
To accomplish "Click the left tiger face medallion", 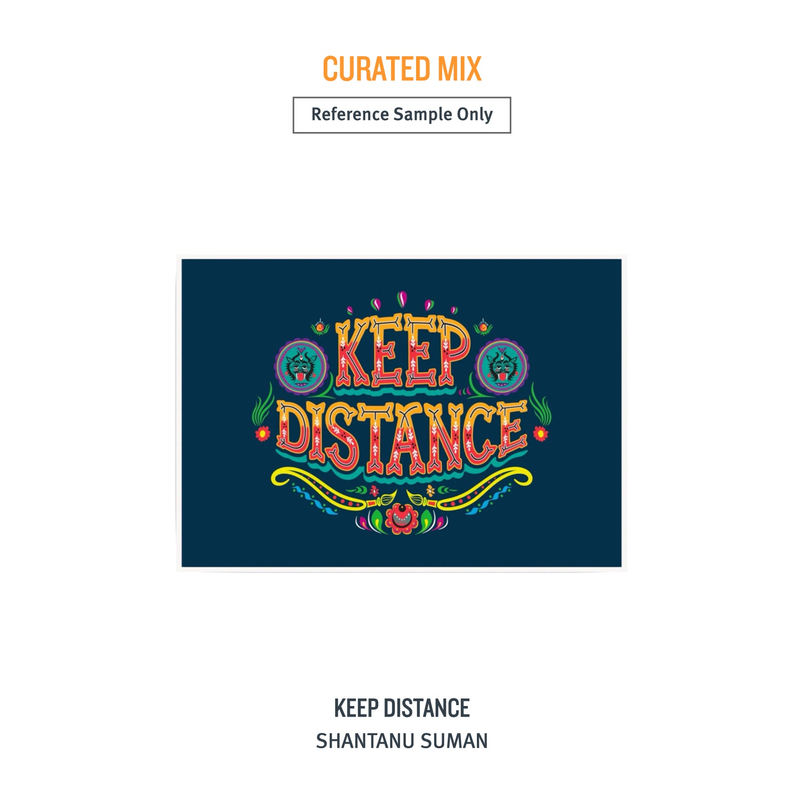I will [301, 366].
